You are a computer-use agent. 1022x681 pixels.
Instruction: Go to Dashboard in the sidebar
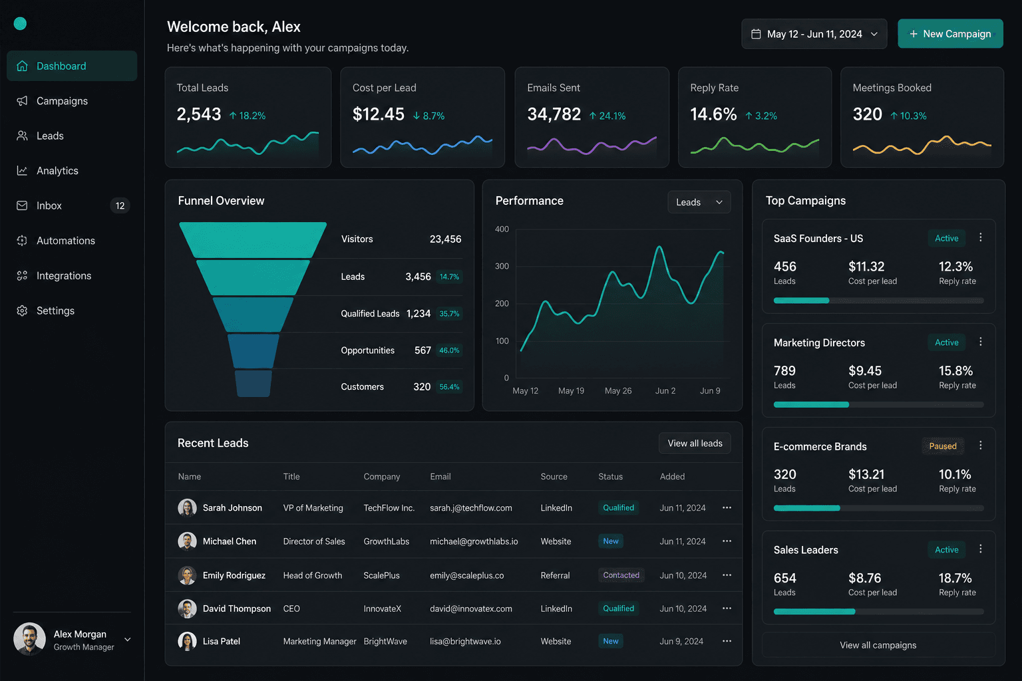(72, 66)
